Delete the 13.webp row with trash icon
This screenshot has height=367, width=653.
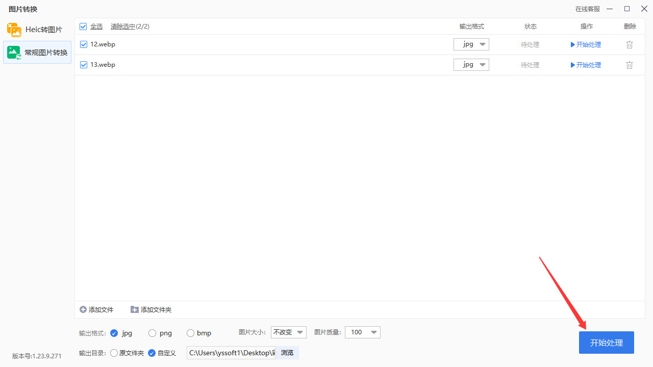tap(630, 65)
